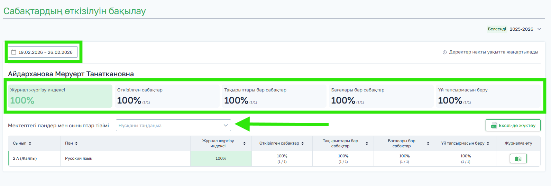
Task: Click the Русский язык subject cell
Action: pos(125,158)
